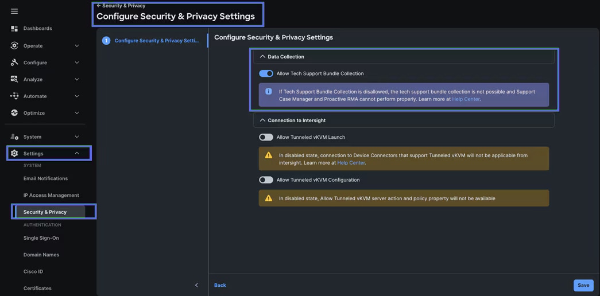Click the Configure sidebar icon
The image size is (600, 296).
coord(14,63)
